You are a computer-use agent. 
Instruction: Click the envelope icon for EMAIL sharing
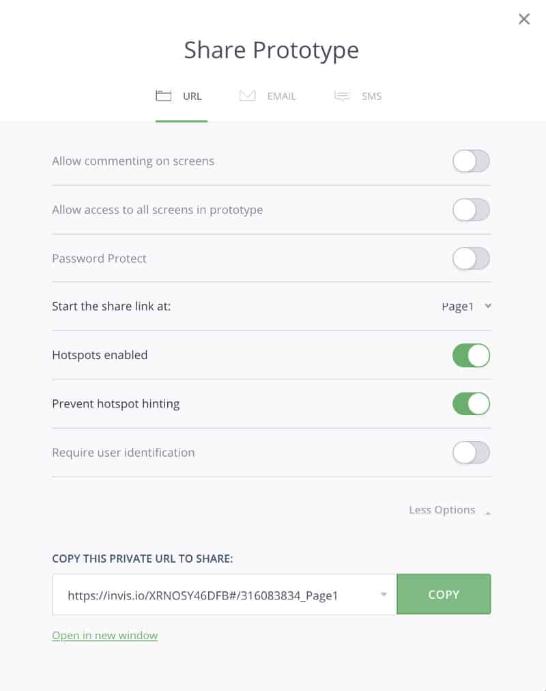[x=247, y=96]
